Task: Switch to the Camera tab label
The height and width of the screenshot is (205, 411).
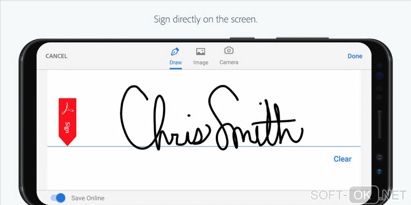Action: click(229, 62)
